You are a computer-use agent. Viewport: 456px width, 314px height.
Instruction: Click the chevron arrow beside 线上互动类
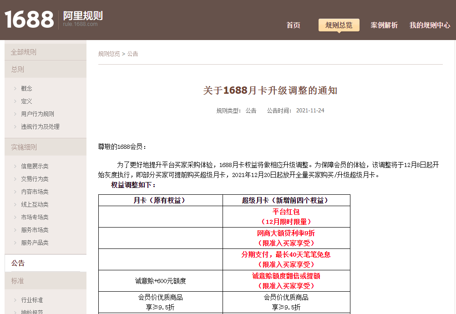click(x=15, y=205)
